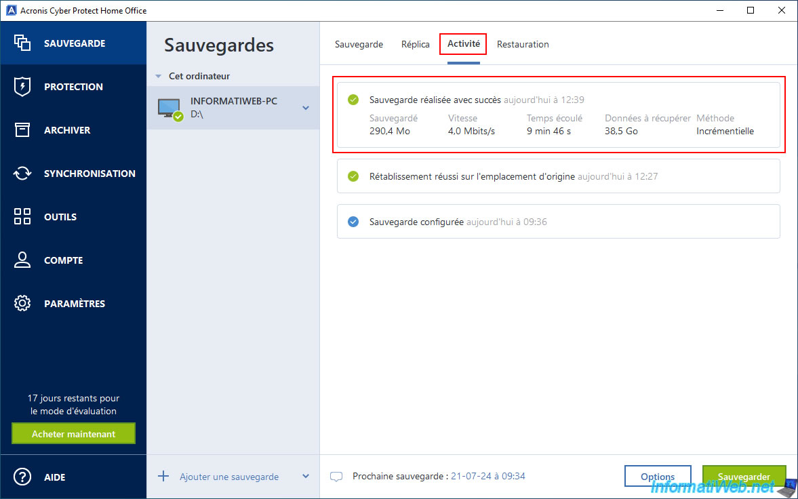Click the 290,4 Mo saved value
Screen dimensions: 798x499
390,131
